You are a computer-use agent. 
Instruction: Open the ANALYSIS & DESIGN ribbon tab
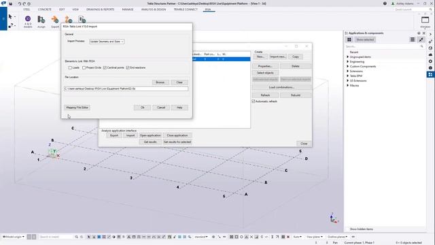154,10
